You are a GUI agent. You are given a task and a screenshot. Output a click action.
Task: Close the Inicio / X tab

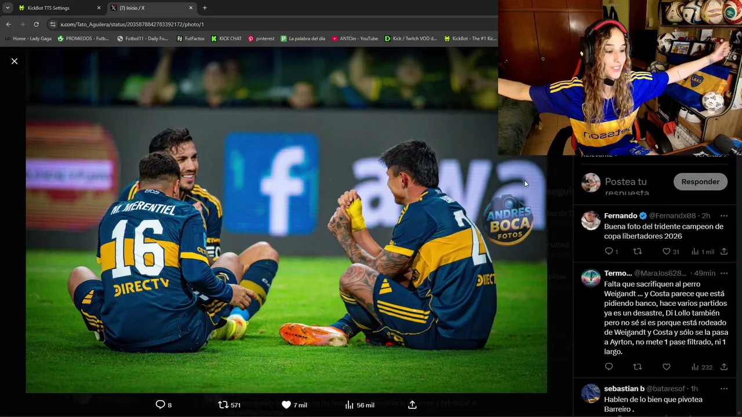[x=191, y=8]
